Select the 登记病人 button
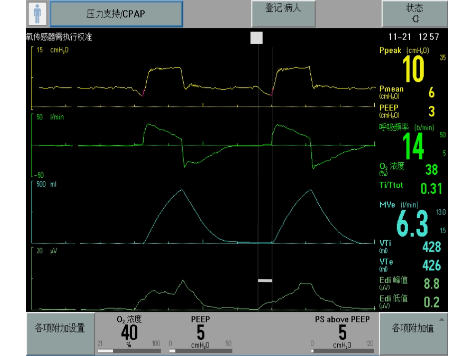 tap(283, 13)
